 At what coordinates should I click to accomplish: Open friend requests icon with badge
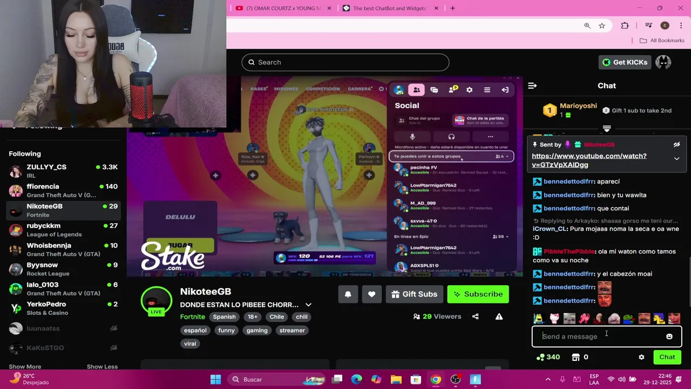452,89
